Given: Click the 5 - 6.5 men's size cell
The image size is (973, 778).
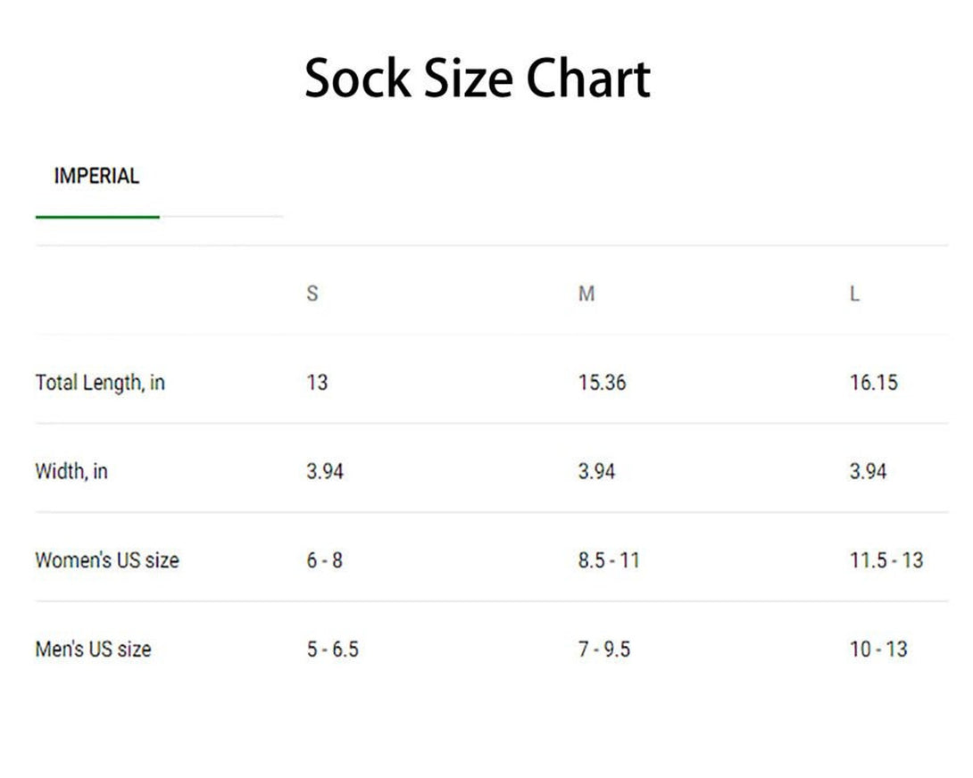Looking at the screenshot, I should (x=332, y=649).
